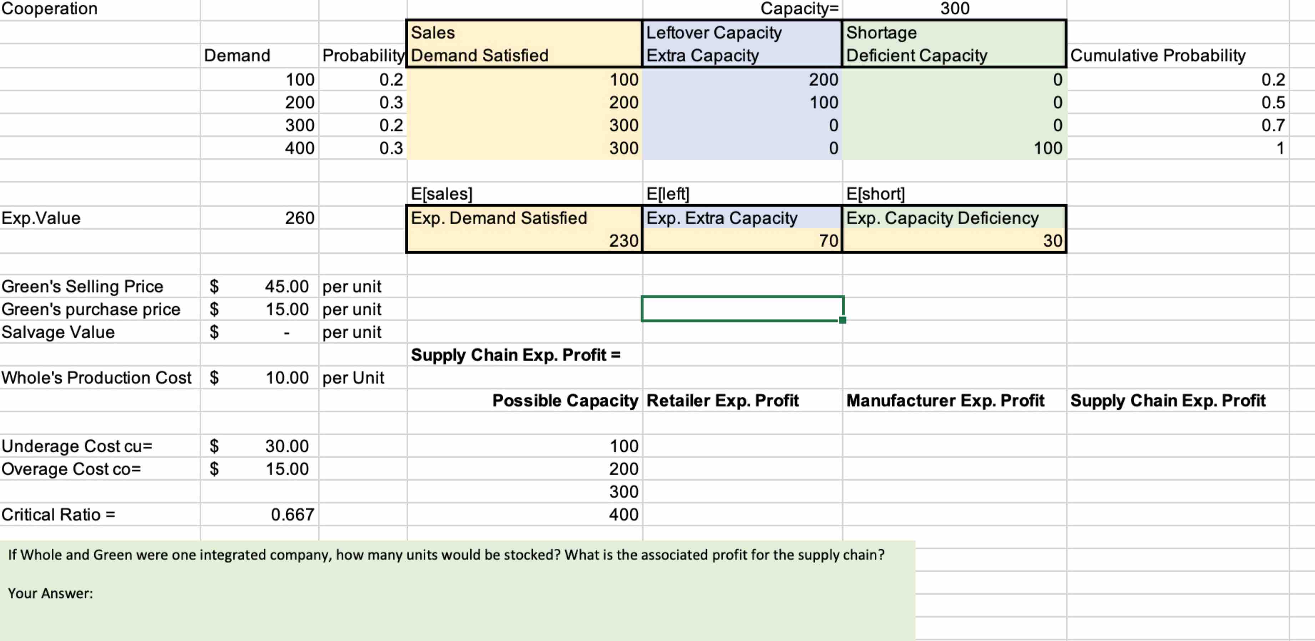Click 'Underage Cost cu=' label cell

(100, 446)
